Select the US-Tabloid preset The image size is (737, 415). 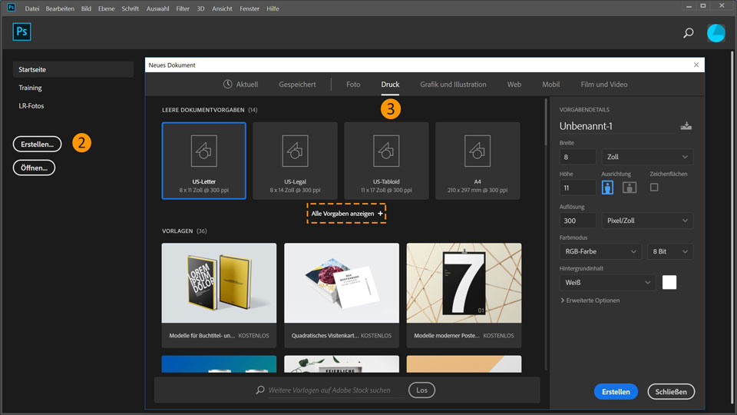[x=386, y=161]
